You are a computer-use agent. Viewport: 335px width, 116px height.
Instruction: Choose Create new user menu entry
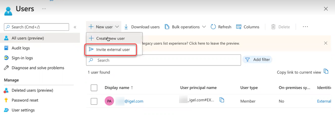click(x=110, y=38)
